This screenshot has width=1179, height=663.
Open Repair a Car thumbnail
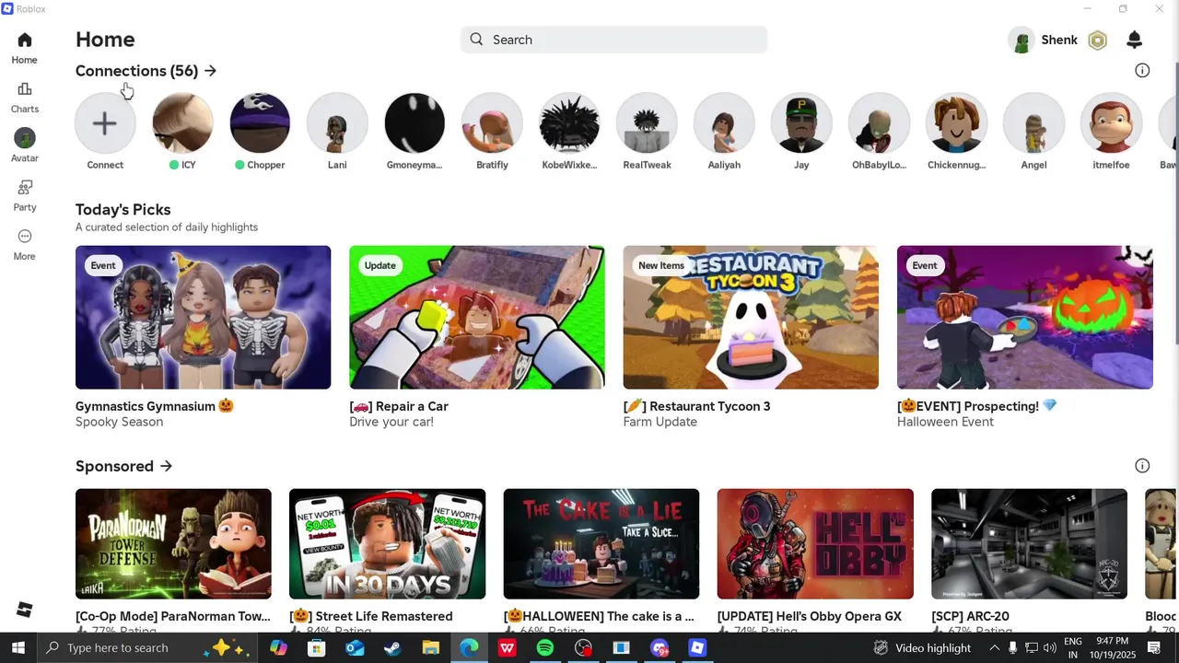pos(477,317)
